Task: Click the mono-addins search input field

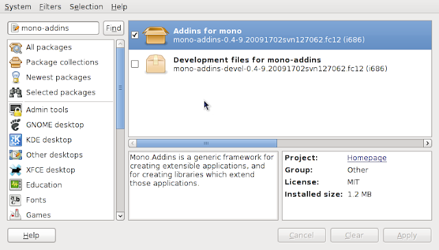Action: click(x=54, y=28)
